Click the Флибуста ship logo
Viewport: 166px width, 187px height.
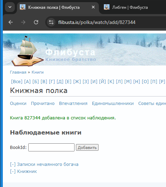(28, 51)
